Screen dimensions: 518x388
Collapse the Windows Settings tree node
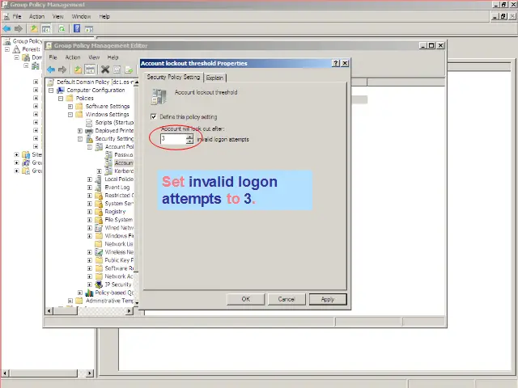pyautogui.click(x=70, y=114)
